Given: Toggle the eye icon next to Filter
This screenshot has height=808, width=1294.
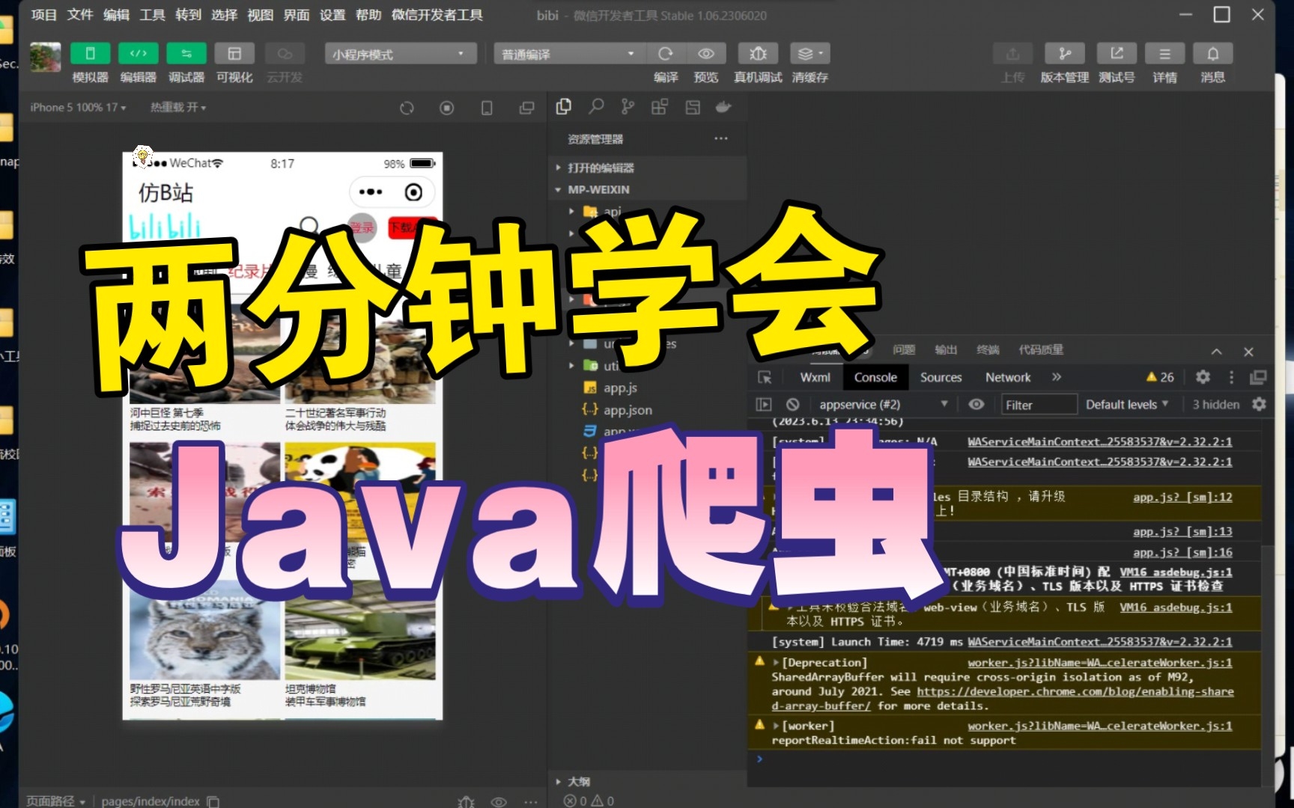Looking at the screenshot, I should [x=976, y=404].
